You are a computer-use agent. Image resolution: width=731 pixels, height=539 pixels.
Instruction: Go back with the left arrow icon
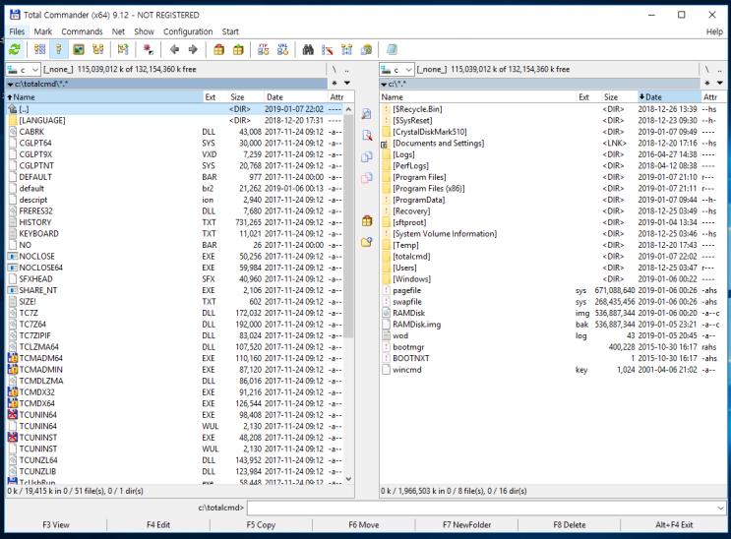coord(174,49)
